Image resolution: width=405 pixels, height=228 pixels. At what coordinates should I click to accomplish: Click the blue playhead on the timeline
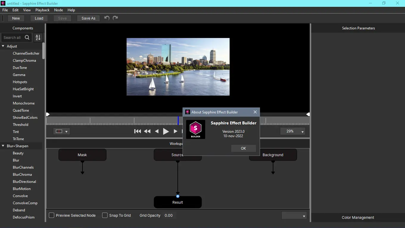coord(178,121)
